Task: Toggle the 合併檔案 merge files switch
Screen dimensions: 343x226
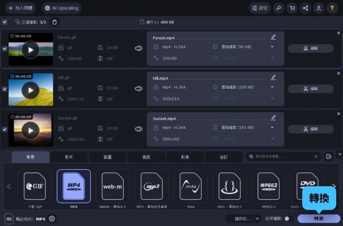Action: pyautogui.click(x=288, y=219)
